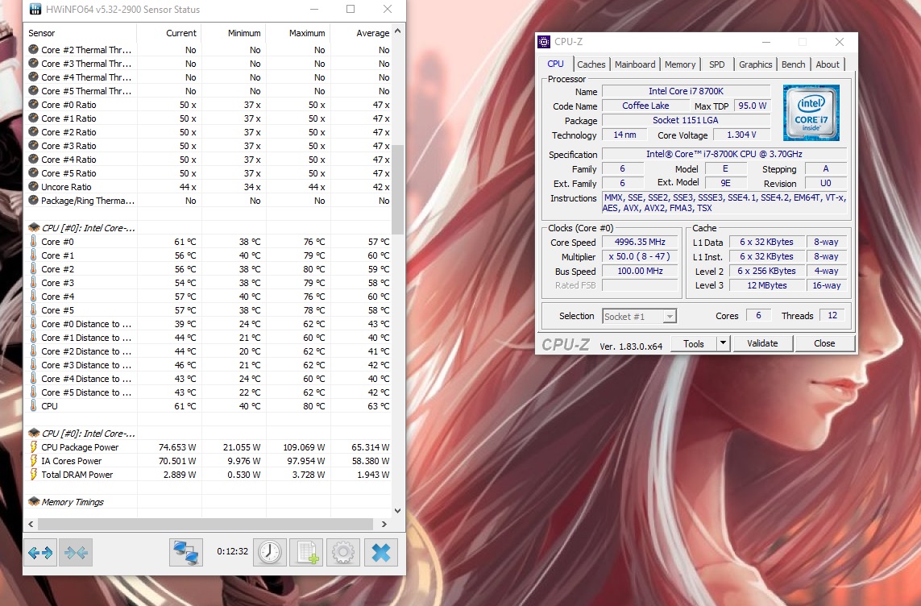The width and height of the screenshot is (921, 606).
Task: Click the horizontal scrollbar thumb in HWiNFO
Action: click(205, 524)
